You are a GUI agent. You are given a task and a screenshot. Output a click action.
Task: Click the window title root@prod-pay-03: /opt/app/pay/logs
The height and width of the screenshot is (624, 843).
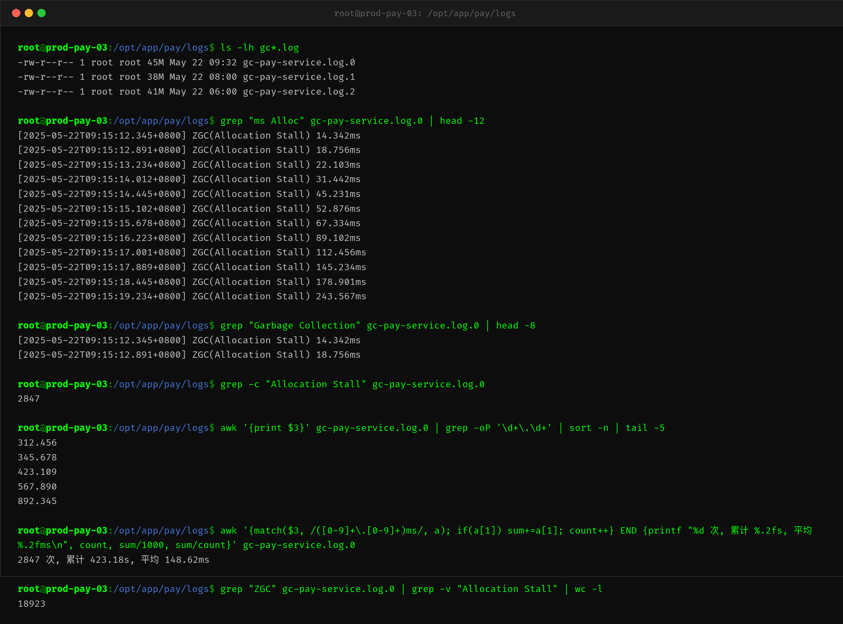[x=425, y=14]
